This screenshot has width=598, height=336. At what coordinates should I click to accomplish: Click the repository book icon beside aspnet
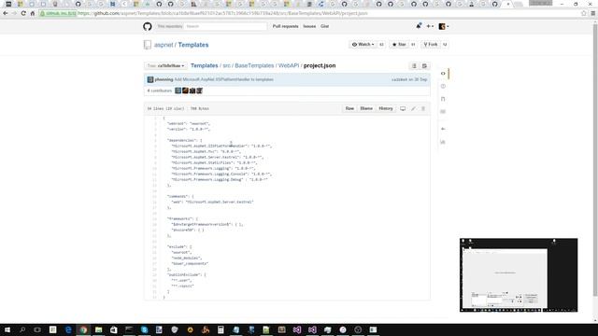click(x=148, y=45)
